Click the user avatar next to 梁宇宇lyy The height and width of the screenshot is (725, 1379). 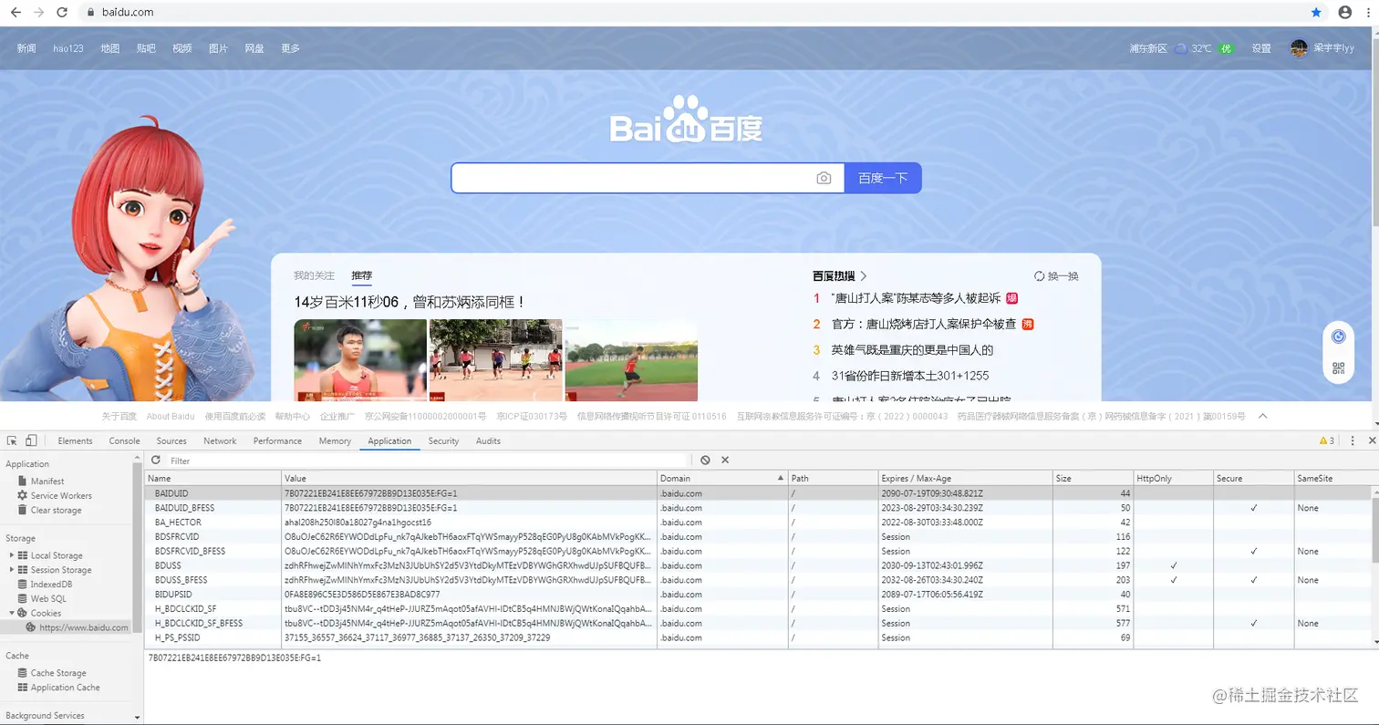pos(1299,48)
